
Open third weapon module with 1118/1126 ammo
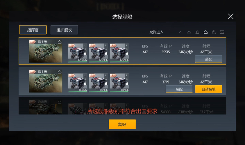tap(119, 83)
